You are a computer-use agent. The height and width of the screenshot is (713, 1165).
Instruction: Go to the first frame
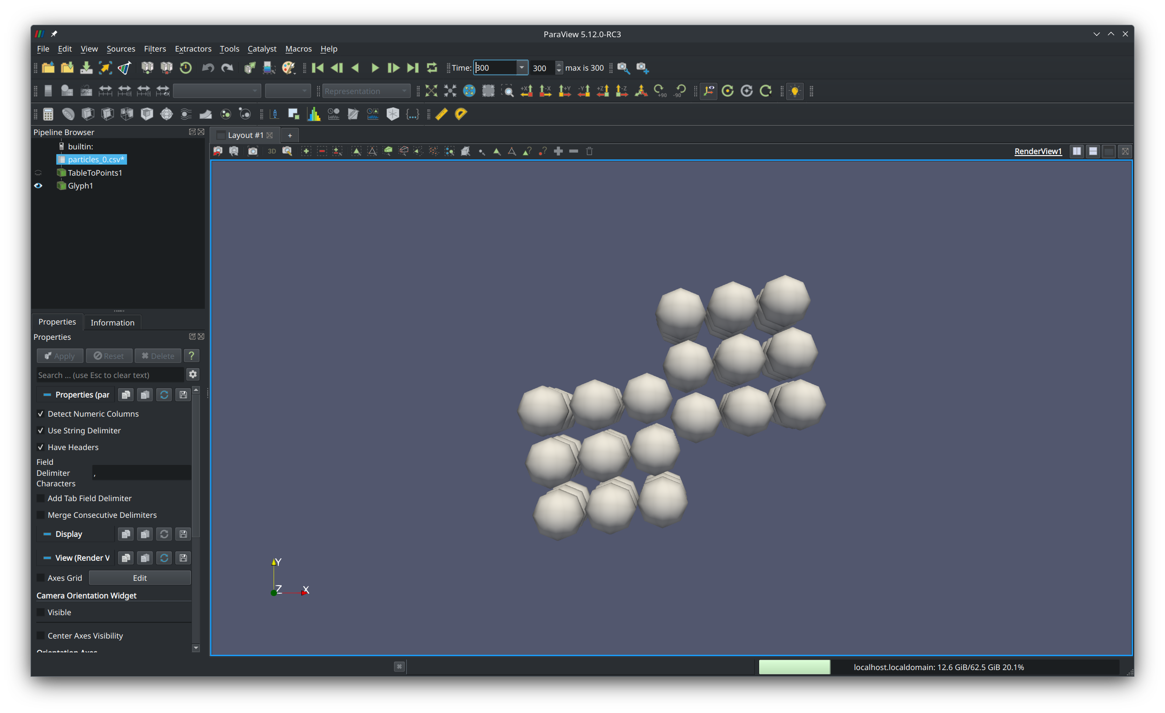(317, 68)
